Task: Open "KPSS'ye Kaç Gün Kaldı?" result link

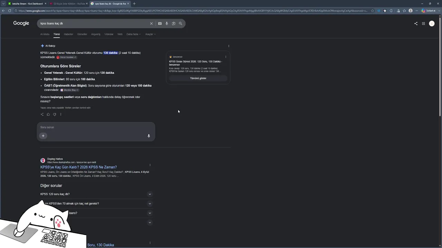Action: tap(79, 167)
